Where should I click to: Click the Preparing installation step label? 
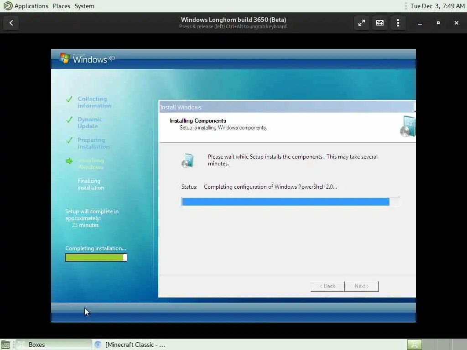pyautogui.click(x=93, y=143)
